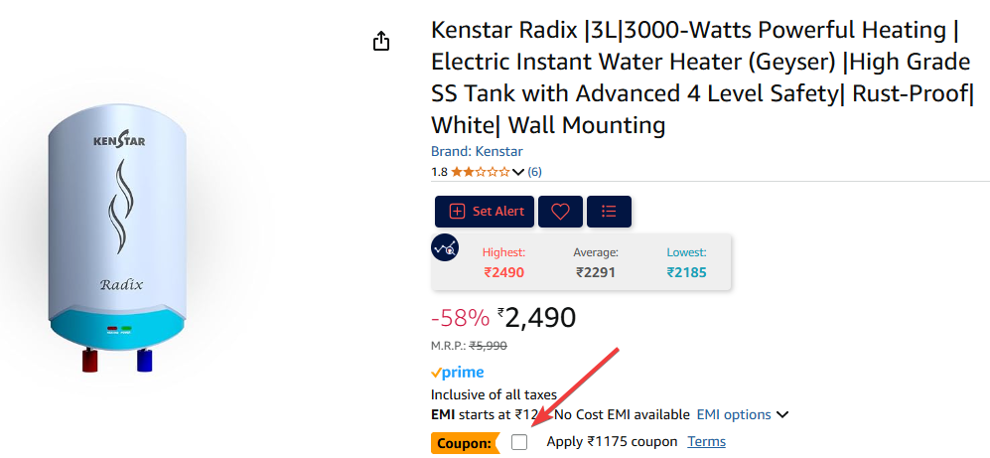Image resolution: width=990 pixels, height=458 pixels.
Task: Open the EMI options dropdown
Action: (742, 414)
